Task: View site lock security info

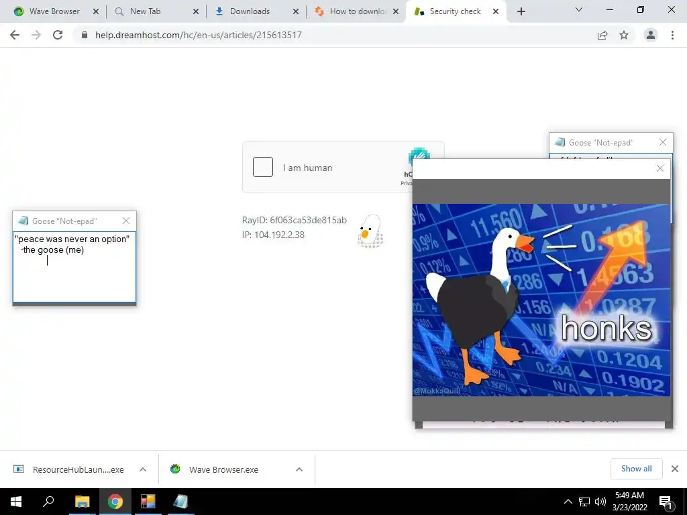Action: click(85, 35)
